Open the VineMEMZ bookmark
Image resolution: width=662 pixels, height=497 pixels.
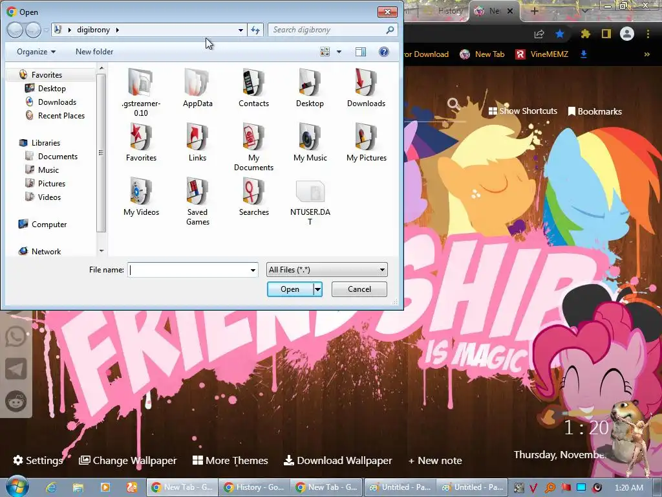(542, 54)
